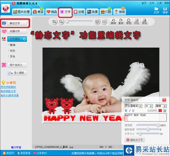Click the actual size view icon
This screenshot has width=170, height=156.
pyautogui.click(x=104, y=21)
